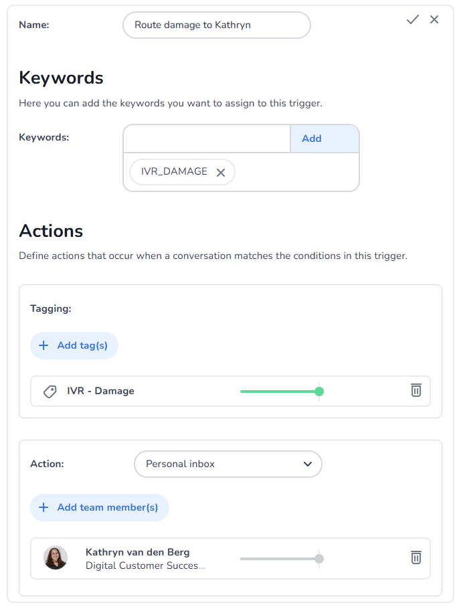Click Kathryn van den Berg's avatar photo
461x607 pixels.
(x=56, y=558)
